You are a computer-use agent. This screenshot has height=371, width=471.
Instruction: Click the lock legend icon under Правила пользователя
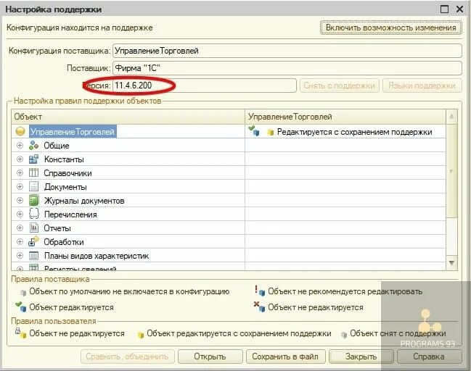[21, 333]
